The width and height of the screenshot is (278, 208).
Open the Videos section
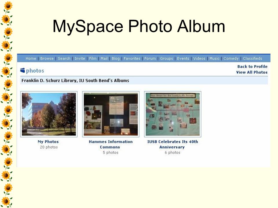pos(199,59)
